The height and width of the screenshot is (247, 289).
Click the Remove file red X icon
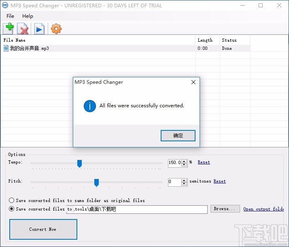click(x=23, y=29)
